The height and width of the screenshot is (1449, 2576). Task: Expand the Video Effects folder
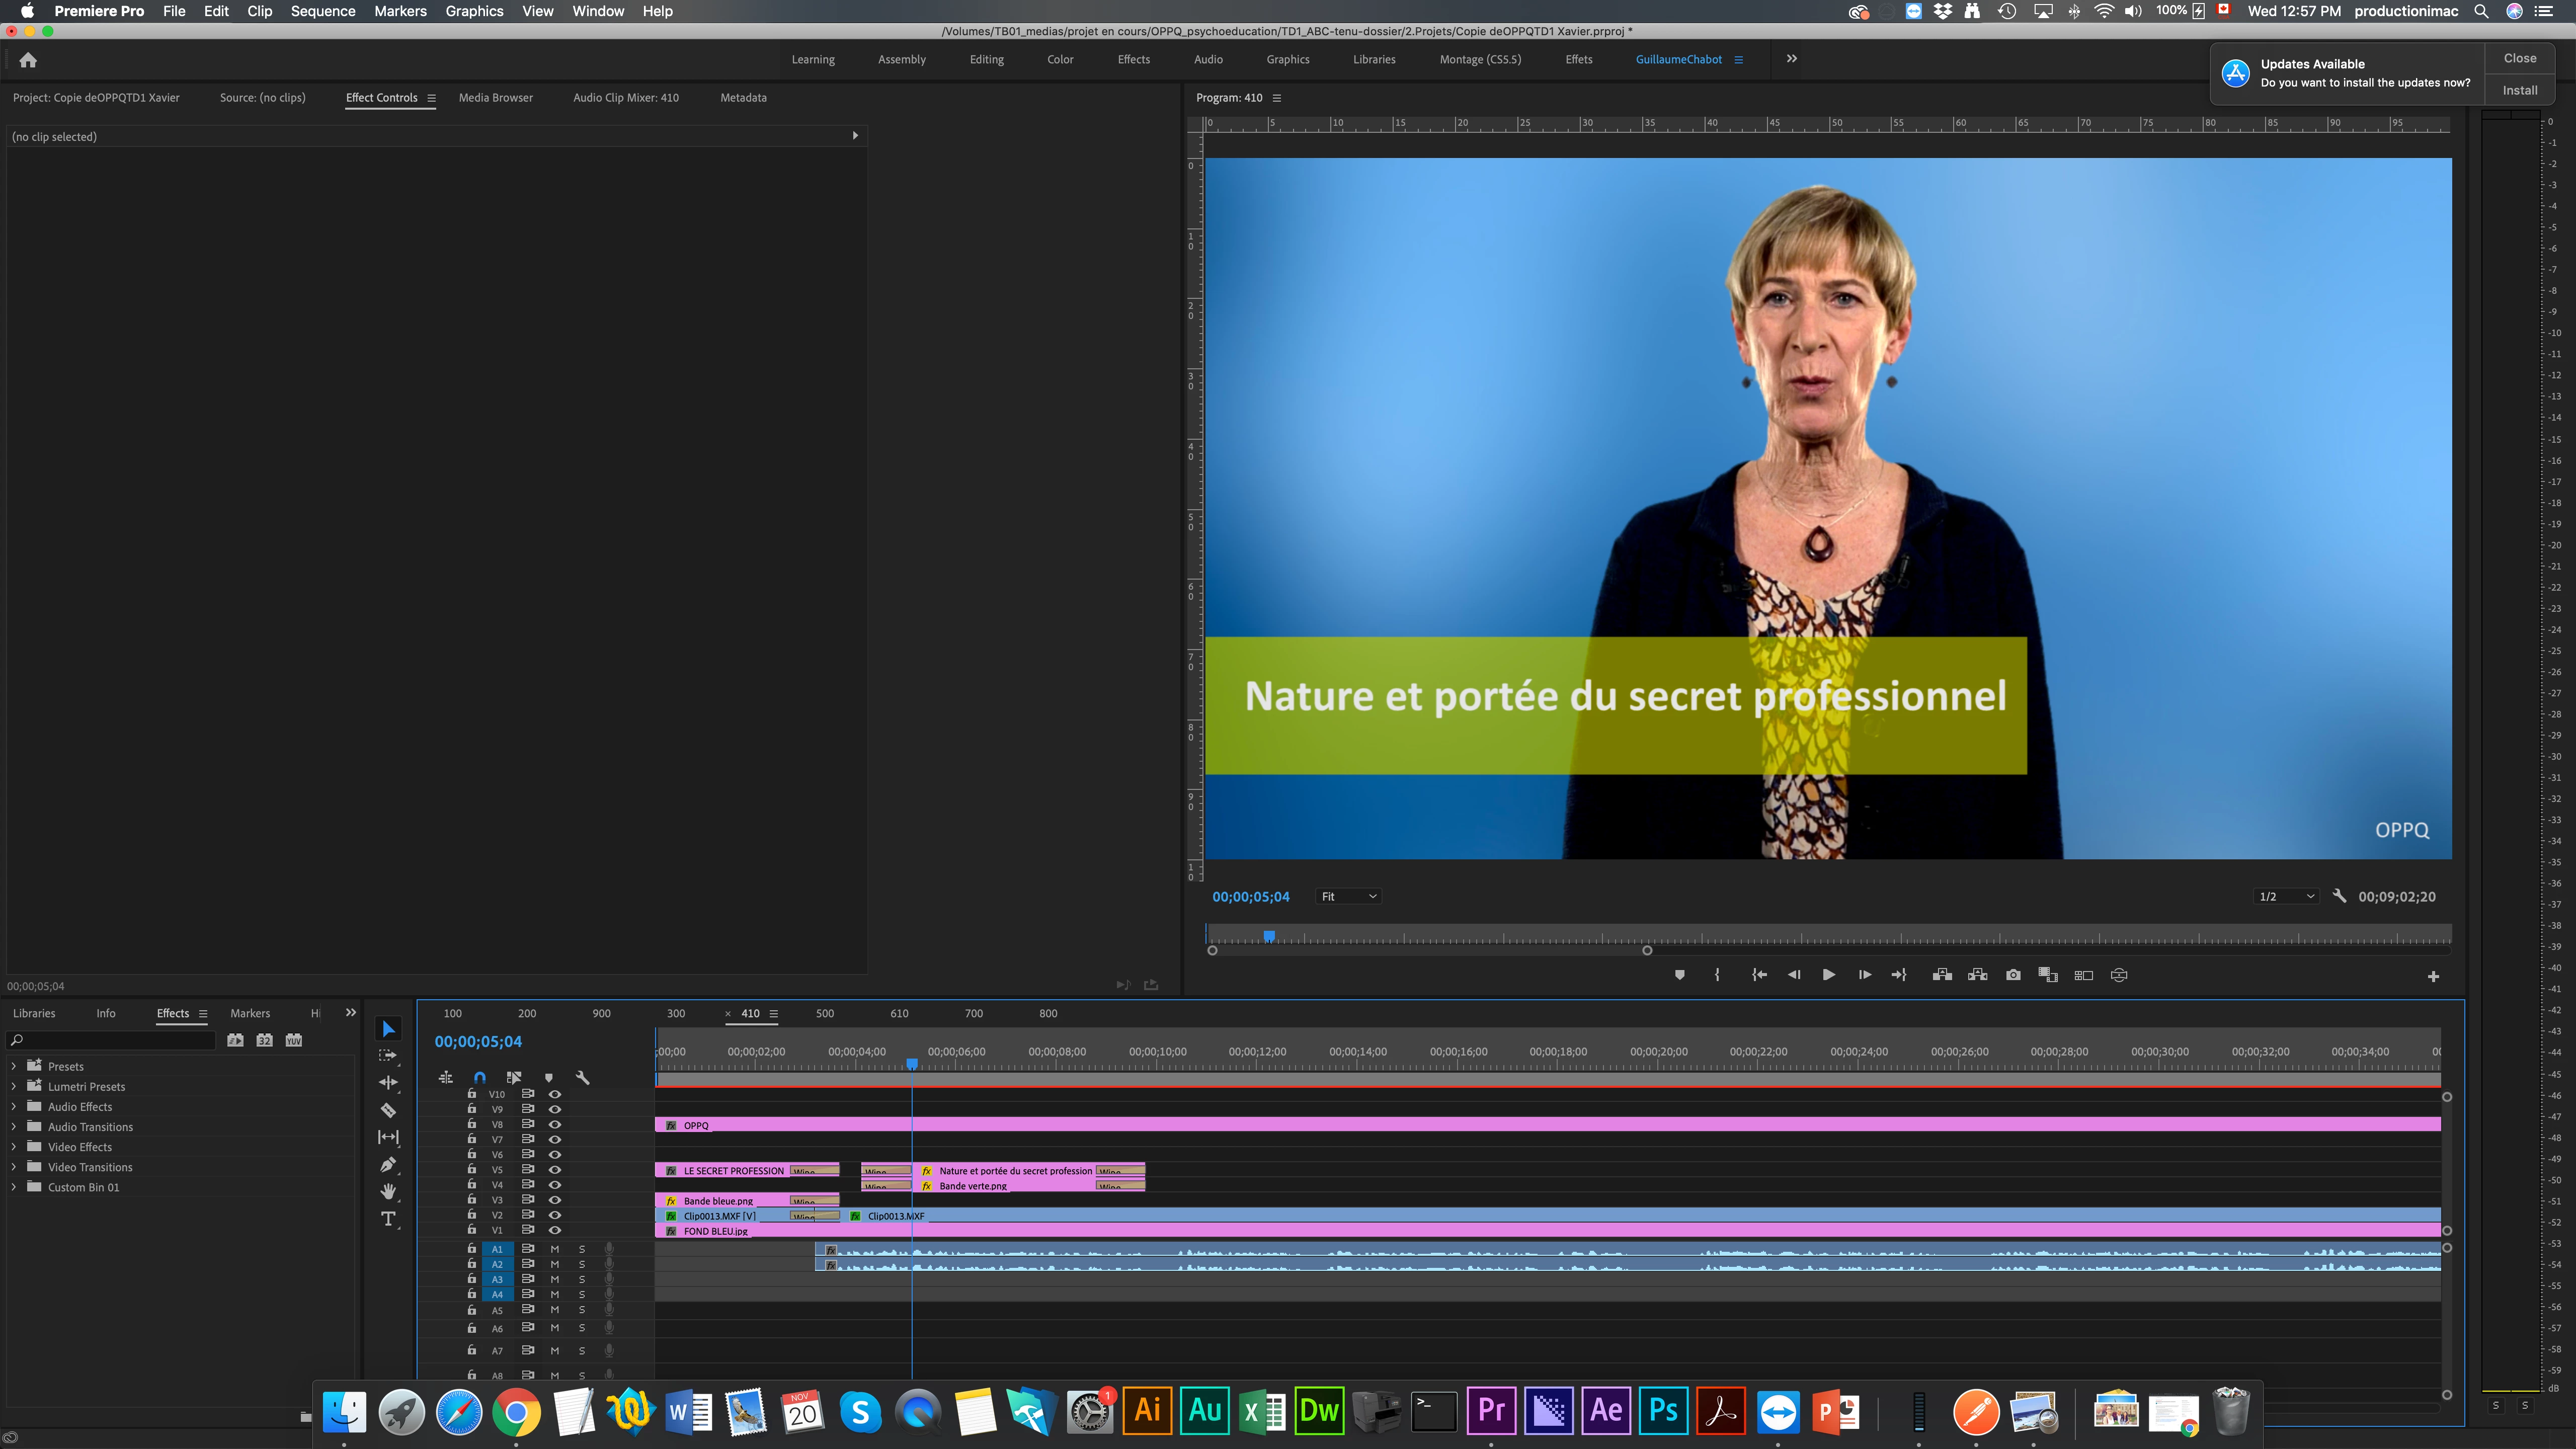click(x=14, y=1147)
